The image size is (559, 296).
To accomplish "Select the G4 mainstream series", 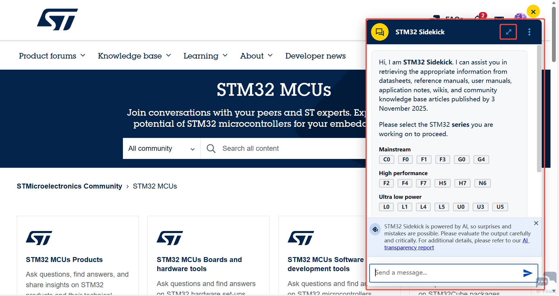I will pyautogui.click(x=481, y=160).
